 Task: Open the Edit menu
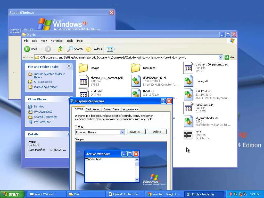click(x=35, y=41)
